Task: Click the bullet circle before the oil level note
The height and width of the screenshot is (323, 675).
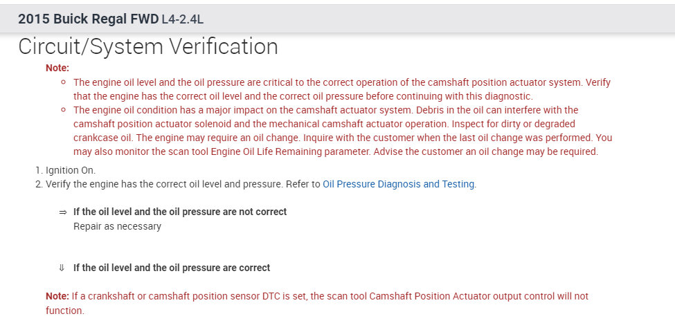Action: pos(63,82)
